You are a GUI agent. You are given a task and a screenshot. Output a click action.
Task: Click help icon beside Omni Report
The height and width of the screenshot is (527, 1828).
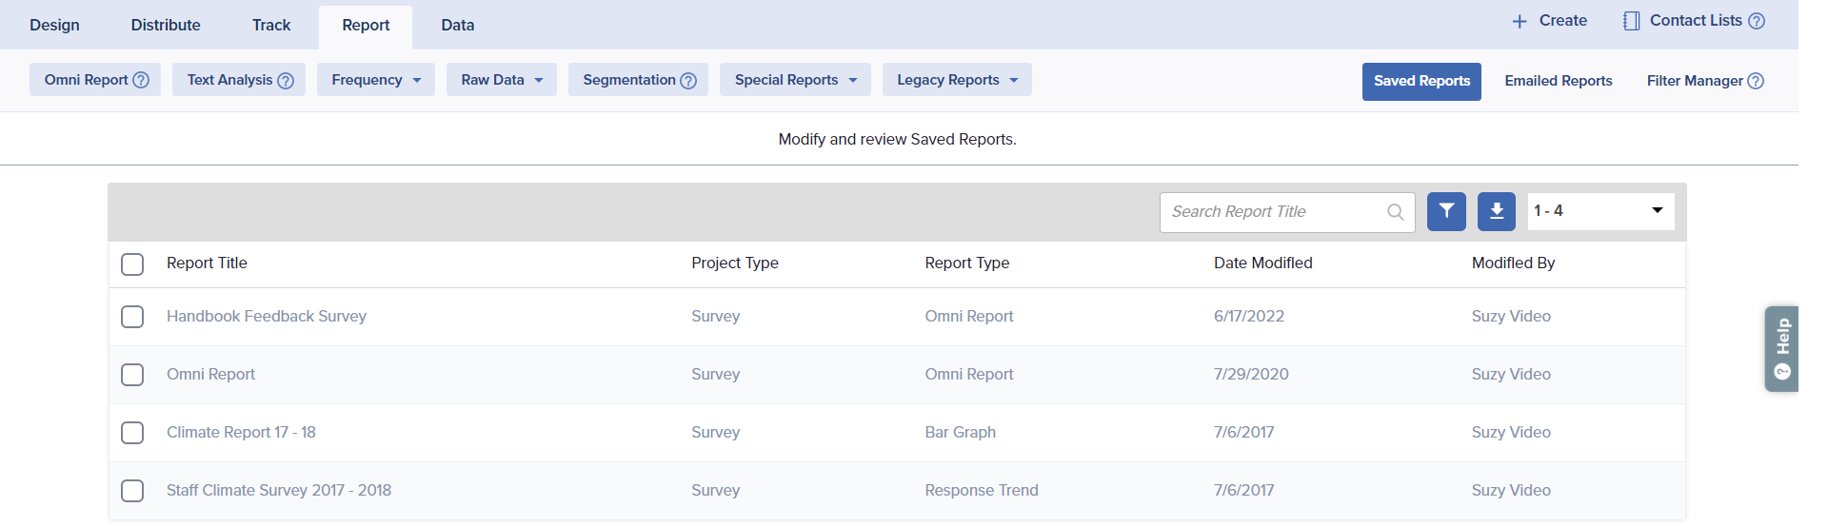141,80
